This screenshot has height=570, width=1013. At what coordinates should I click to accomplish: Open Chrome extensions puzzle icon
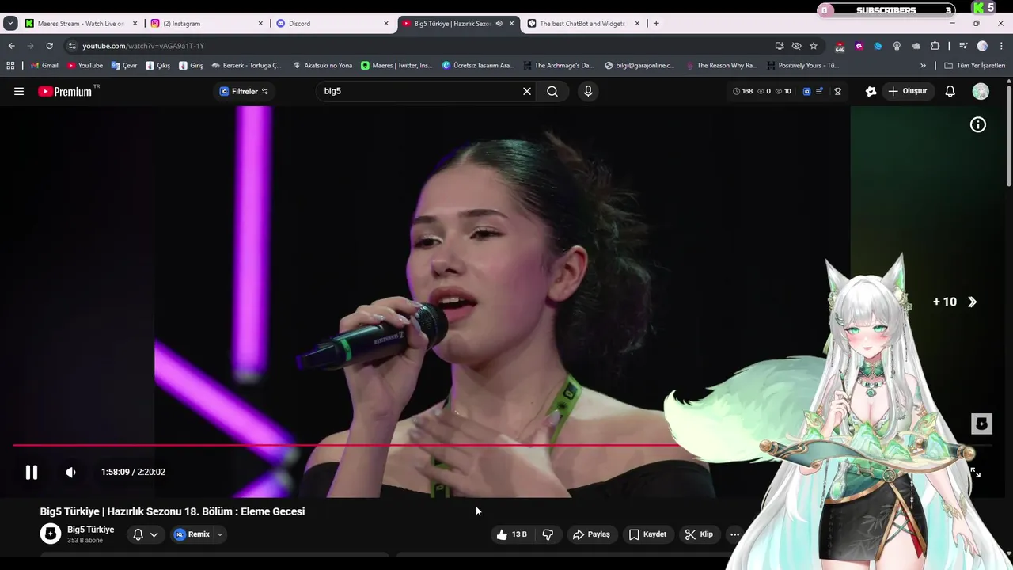point(935,46)
